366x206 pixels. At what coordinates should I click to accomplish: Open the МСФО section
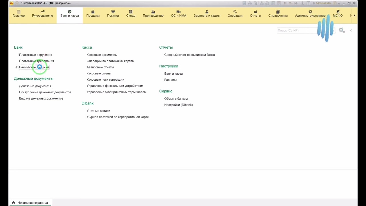point(338,14)
